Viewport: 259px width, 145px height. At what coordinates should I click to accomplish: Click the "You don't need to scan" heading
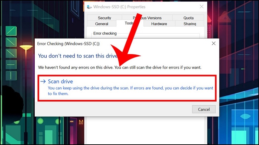78,56
